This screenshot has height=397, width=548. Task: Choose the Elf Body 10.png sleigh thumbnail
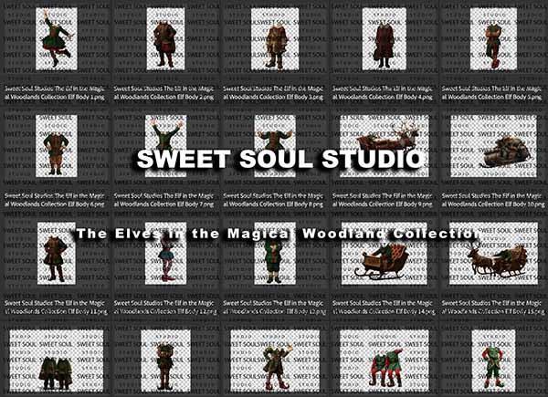[493, 146]
